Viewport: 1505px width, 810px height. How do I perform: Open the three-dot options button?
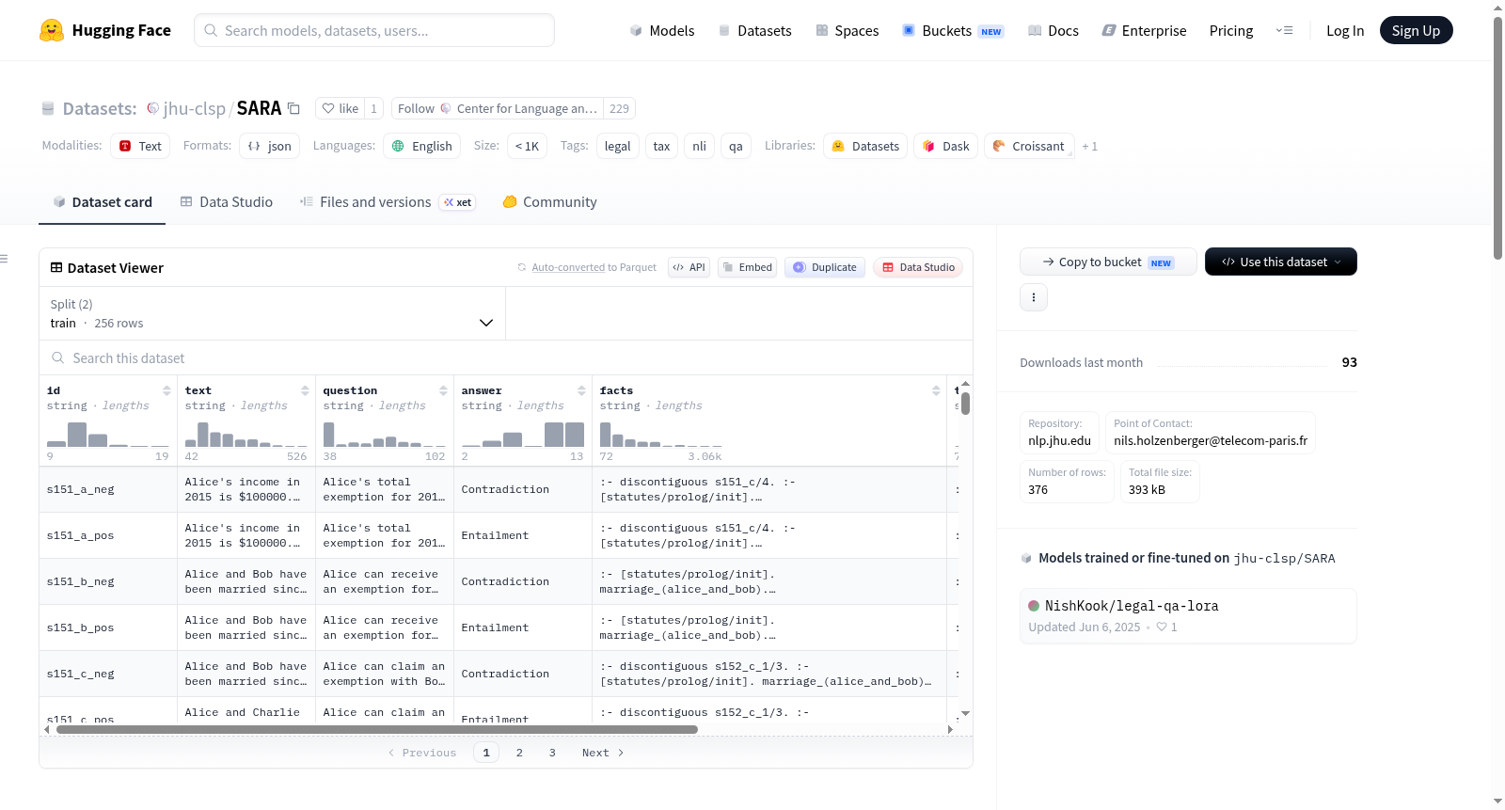tap(1034, 297)
